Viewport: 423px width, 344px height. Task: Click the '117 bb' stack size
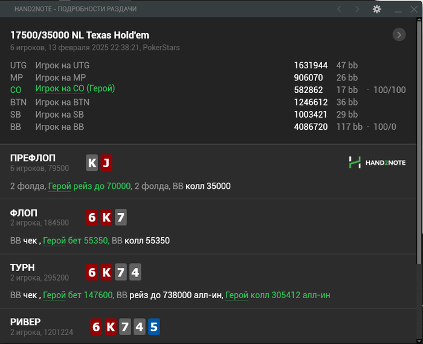pos(349,127)
